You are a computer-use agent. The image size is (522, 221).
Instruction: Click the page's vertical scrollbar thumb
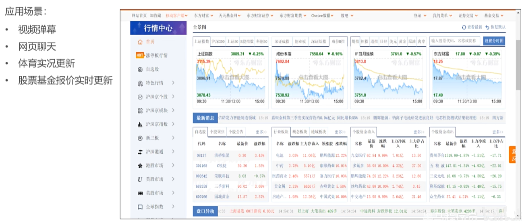click(518, 65)
